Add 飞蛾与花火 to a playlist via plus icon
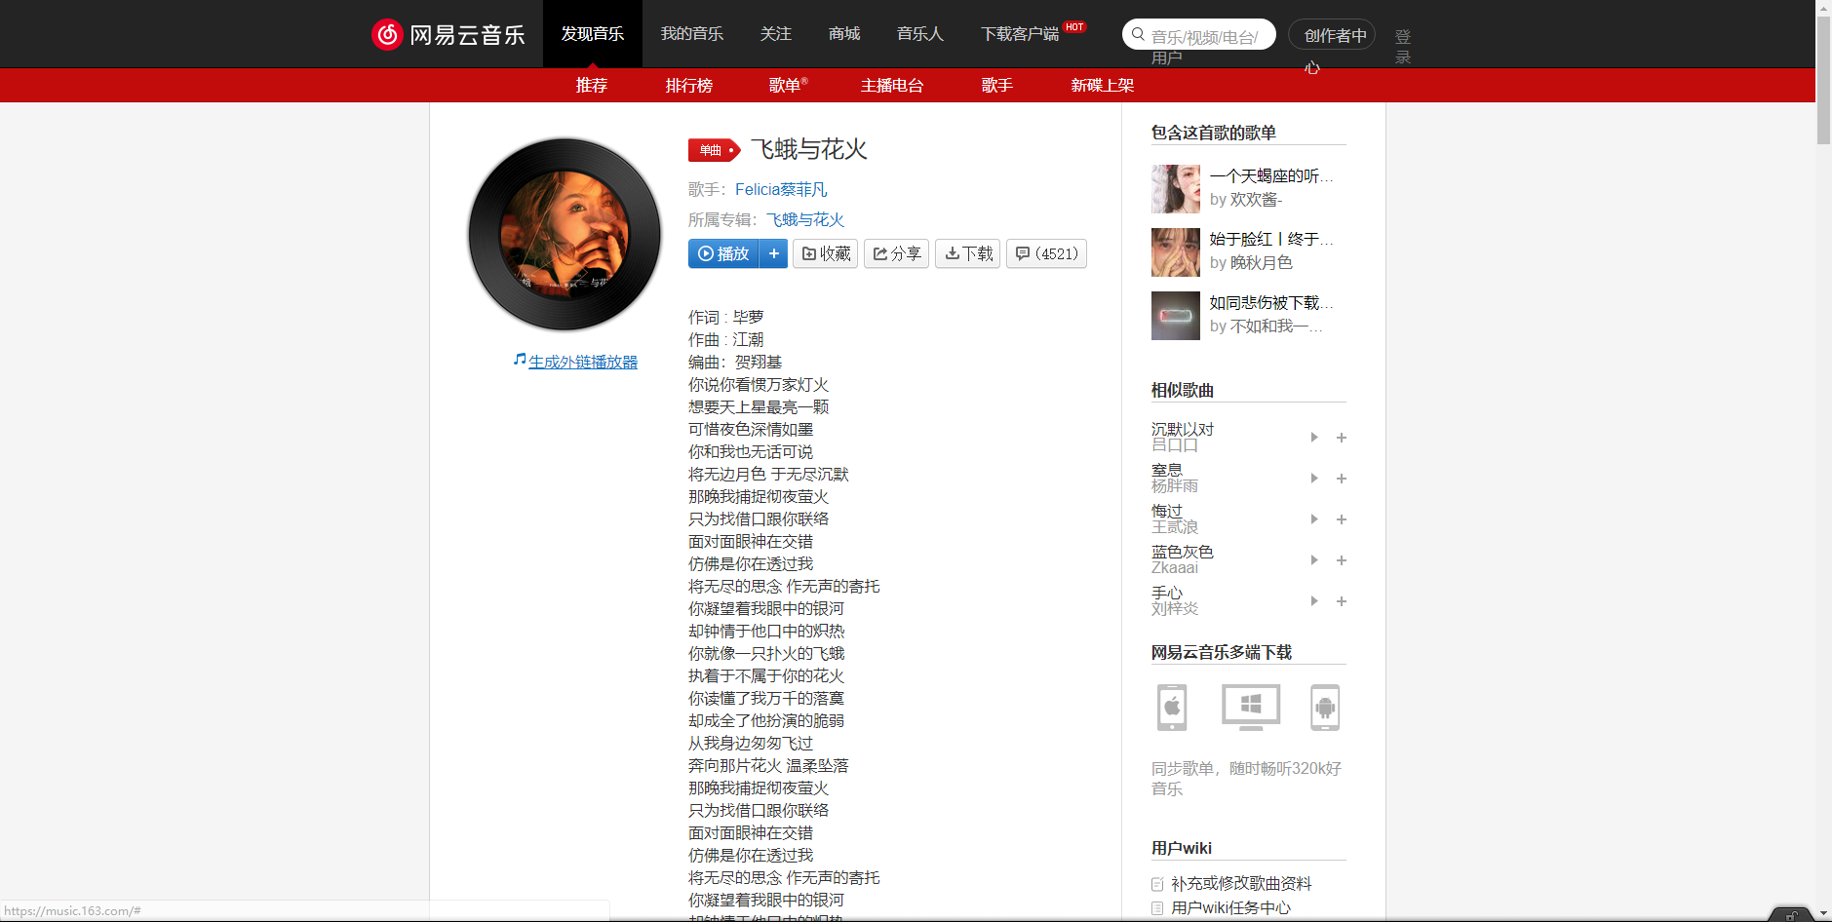 tap(774, 253)
